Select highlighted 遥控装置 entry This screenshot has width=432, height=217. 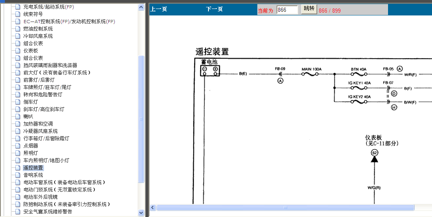(33, 168)
